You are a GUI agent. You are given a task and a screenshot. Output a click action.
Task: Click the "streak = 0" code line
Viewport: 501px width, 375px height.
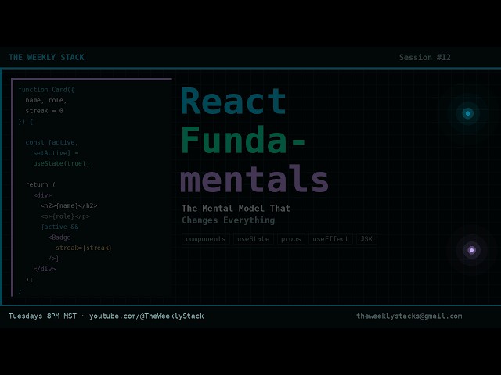[x=45, y=111]
